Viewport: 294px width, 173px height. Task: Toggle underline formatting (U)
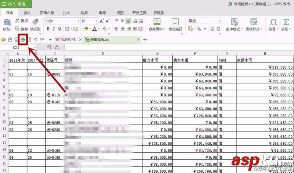click(x=60, y=29)
